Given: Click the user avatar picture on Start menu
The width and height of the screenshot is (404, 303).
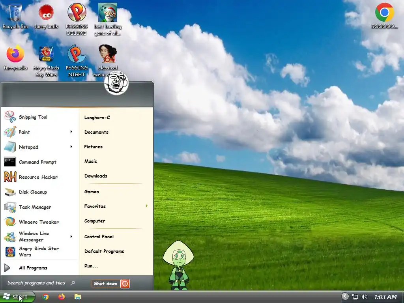Looking at the screenshot, I should (116, 83).
